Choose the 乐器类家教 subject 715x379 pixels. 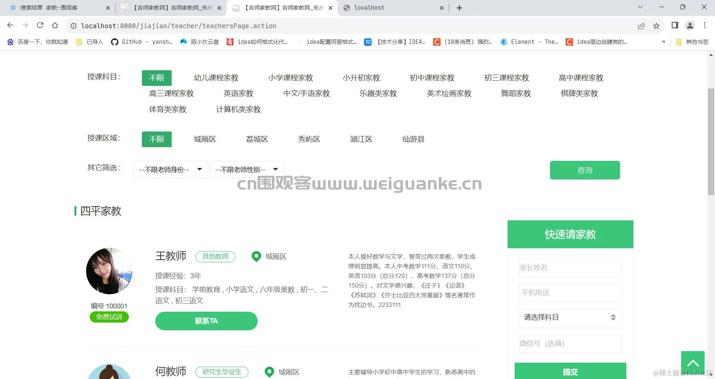[378, 94]
